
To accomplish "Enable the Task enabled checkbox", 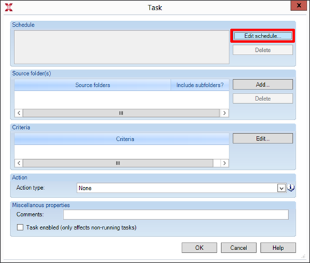I will pos(20,227).
